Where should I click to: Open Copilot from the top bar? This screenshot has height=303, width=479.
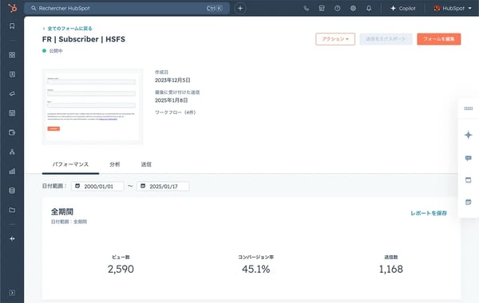(403, 8)
